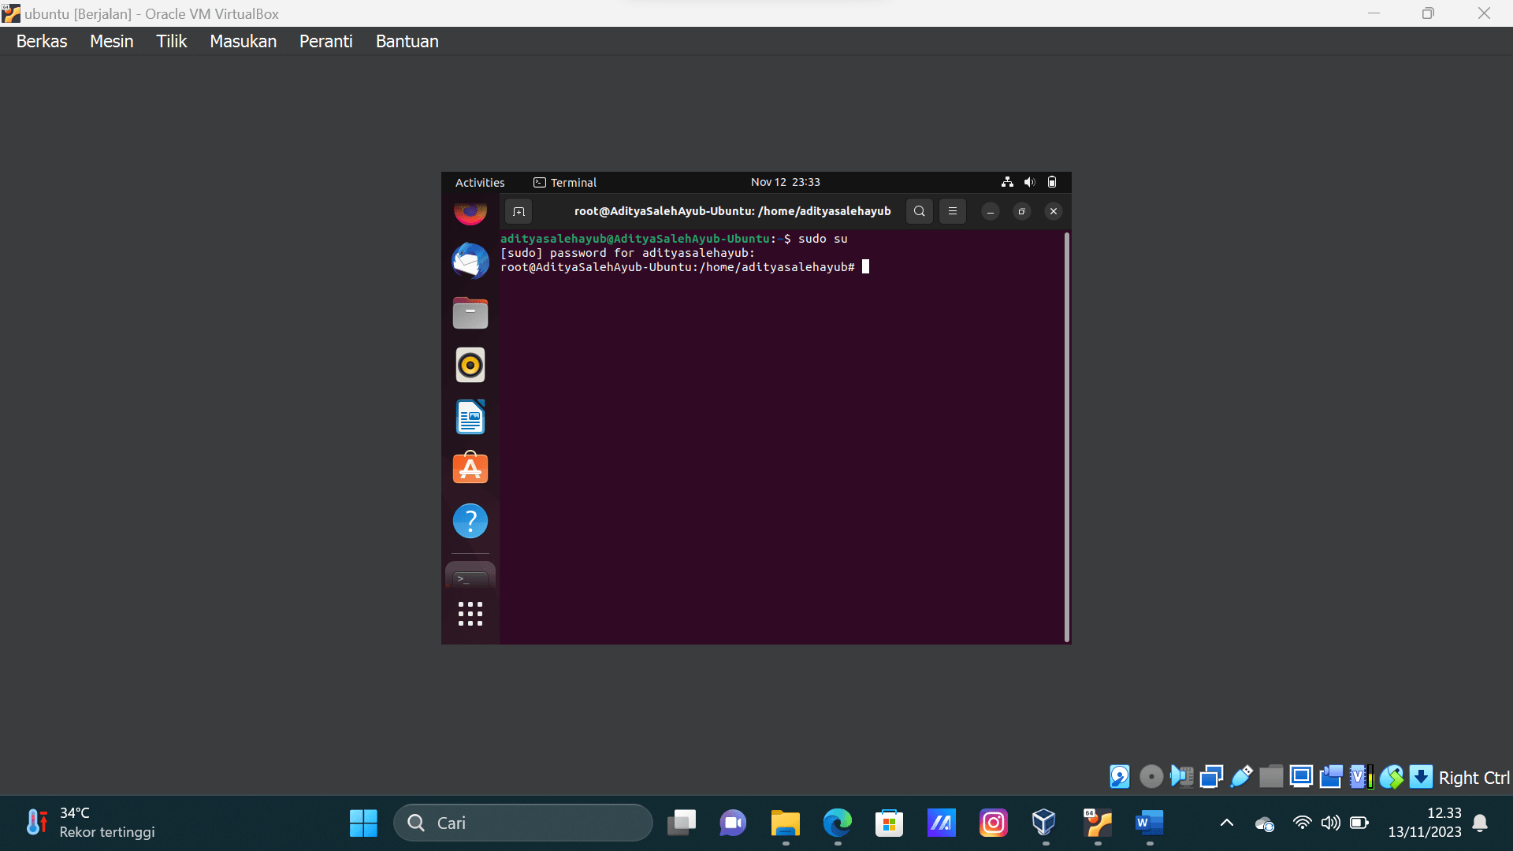Open the weather widget showing 34°C
The image size is (1513, 851).
pyautogui.click(x=90, y=823)
